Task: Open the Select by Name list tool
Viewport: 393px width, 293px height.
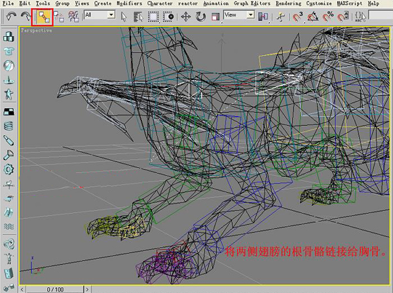Action: (x=138, y=17)
